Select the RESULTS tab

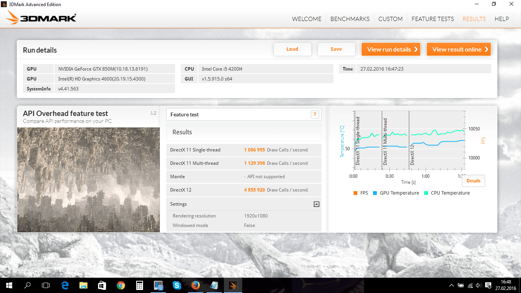pyautogui.click(x=474, y=19)
